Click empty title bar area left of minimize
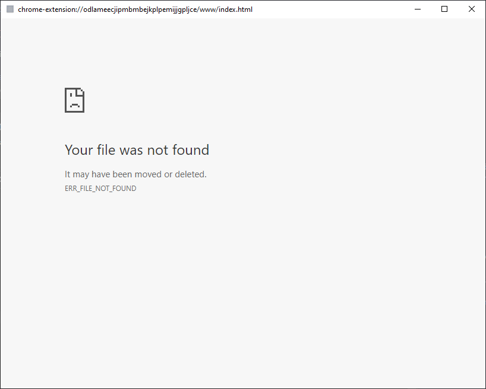Screen dimensions: 486x389 coord(333,9)
